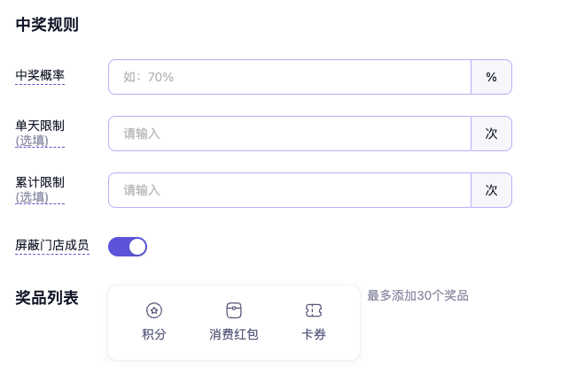Image resolution: width=561 pixels, height=367 pixels.
Task: Select the 积分 prize type label
Action: [x=154, y=334]
